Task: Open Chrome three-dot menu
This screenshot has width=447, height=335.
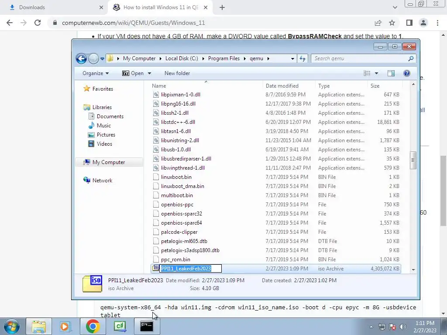Action: (437, 23)
